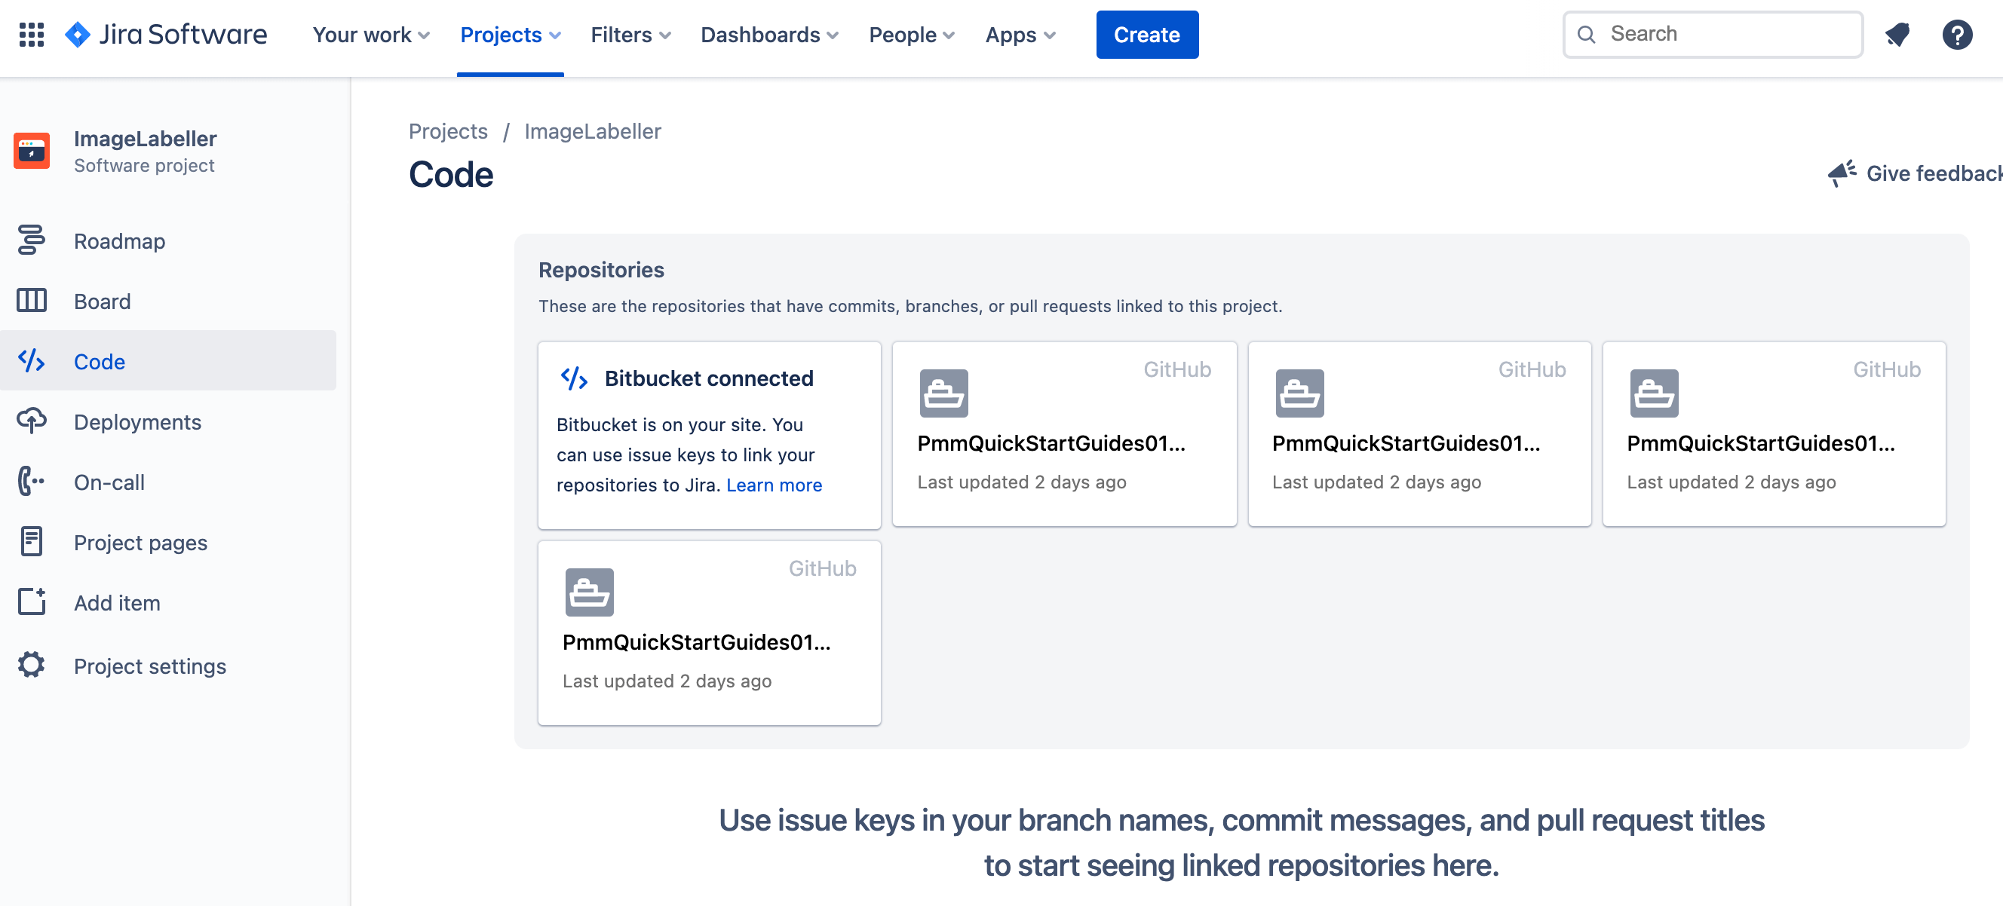Click the Deployments icon in sidebar
The image size is (2003, 906).
pos(31,421)
